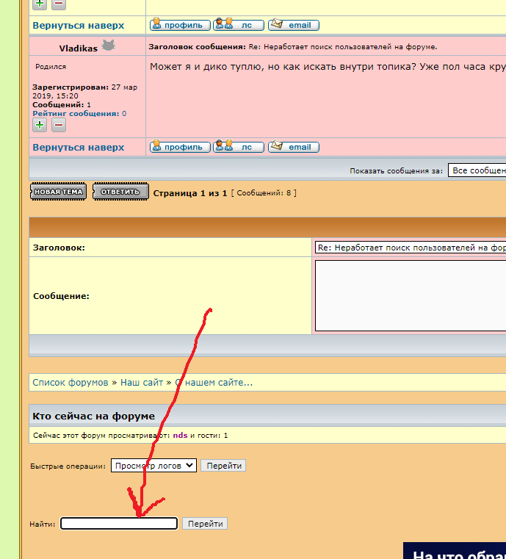Open Vladikas's profile via the профиль button
Image resolution: width=506 pixels, height=559 pixels.
180,147
